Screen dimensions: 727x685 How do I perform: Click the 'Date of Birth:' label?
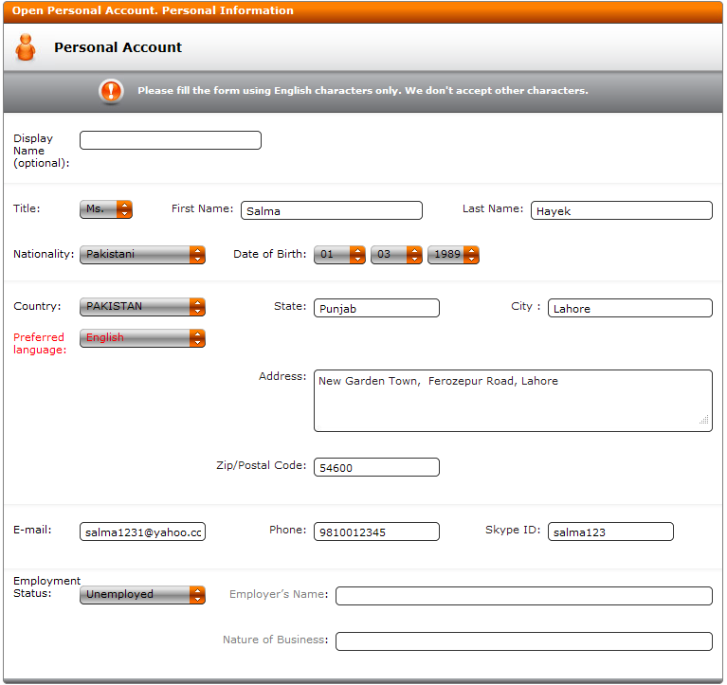pyautogui.click(x=270, y=254)
